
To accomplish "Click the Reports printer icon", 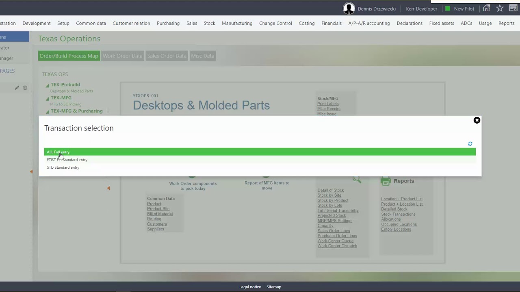I will coord(385,181).
